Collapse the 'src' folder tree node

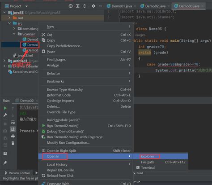[x=9, y=23]
